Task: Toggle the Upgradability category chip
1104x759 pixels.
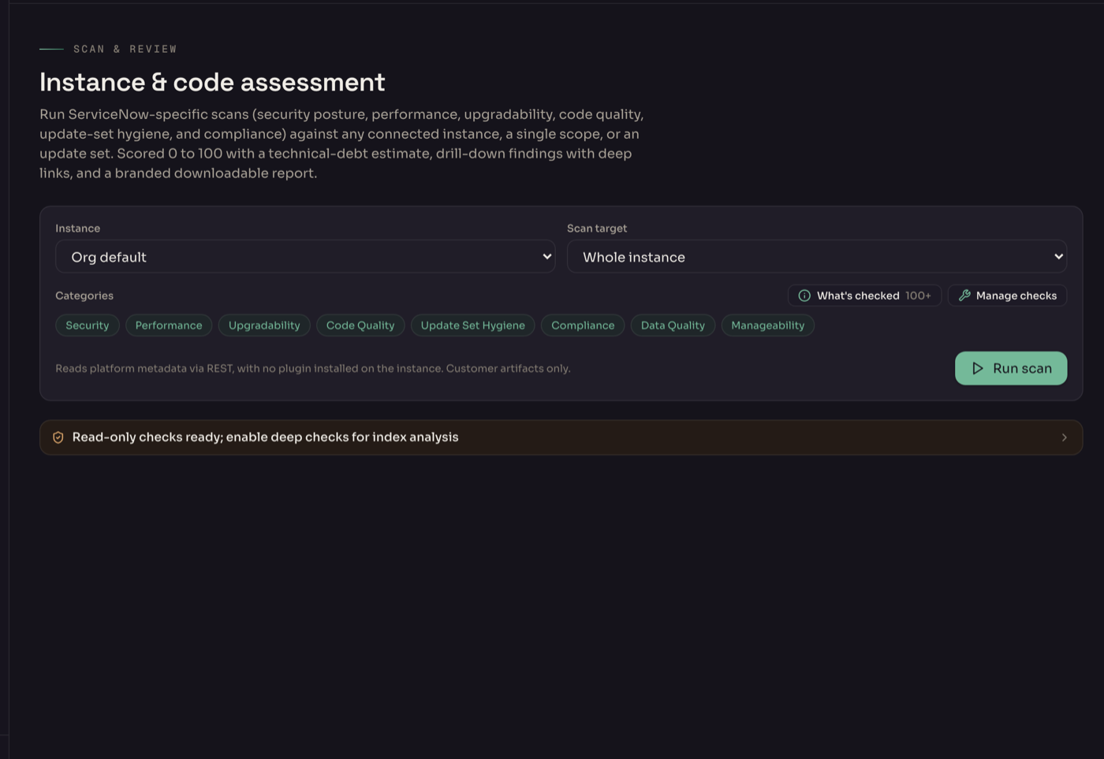Action: coord(264,326)
